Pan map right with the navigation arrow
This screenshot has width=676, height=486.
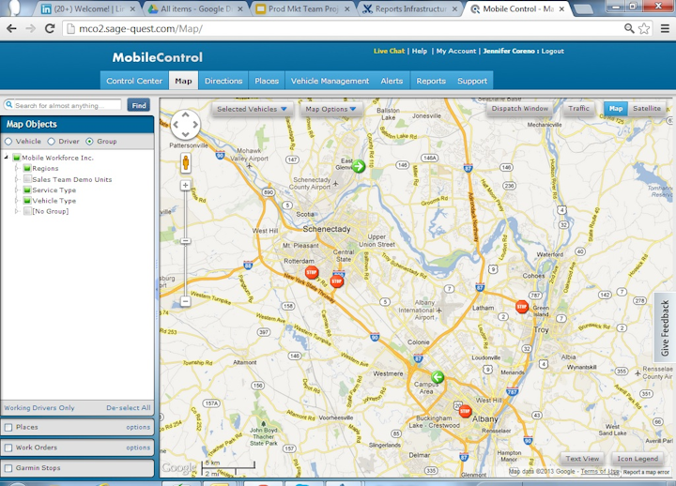[195, 125]
